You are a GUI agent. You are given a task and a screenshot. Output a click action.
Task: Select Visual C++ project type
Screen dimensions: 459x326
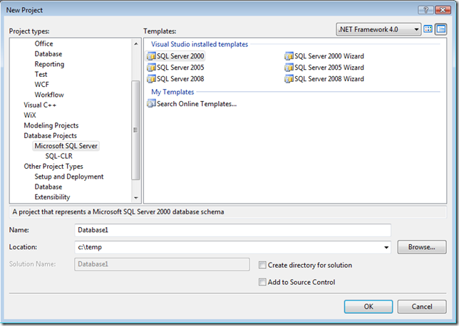tap(40, 105)
